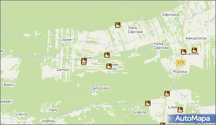Click the church icon north of Nowe Budy
This screenshot has height=125, width=216.
[x=107, y=55]
